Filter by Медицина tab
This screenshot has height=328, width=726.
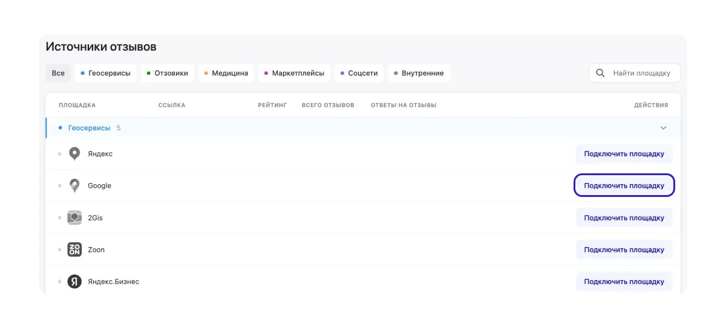[x=226, y=73]
